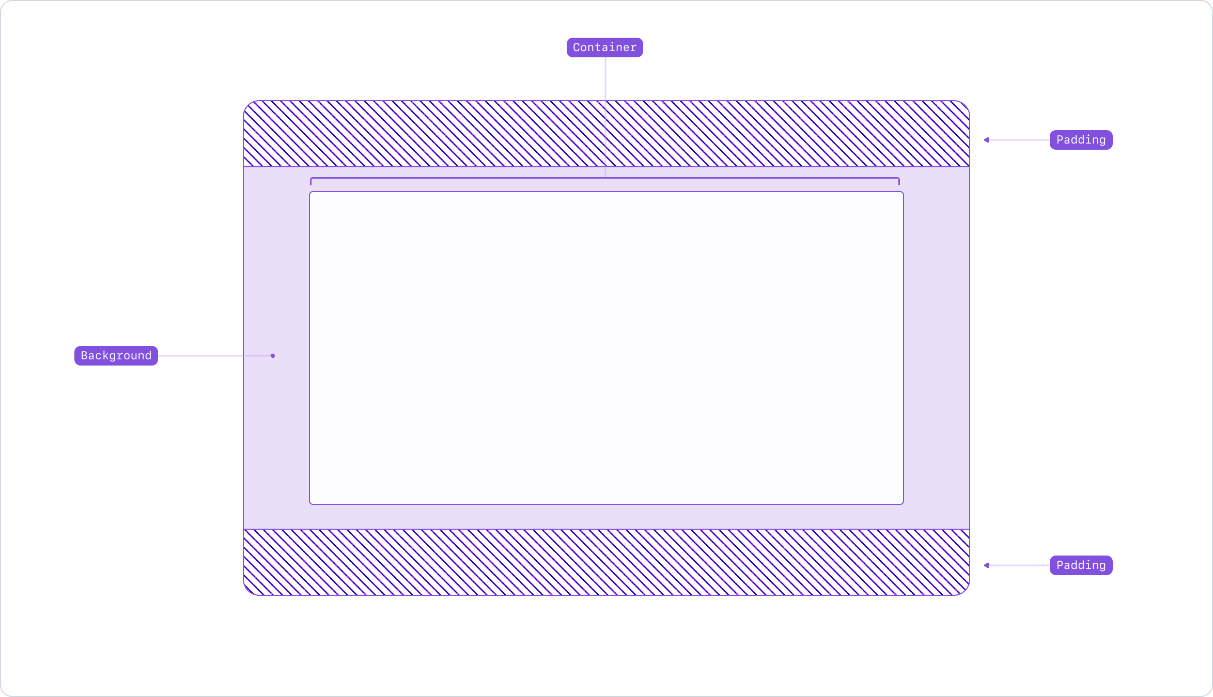1213x697 pixels.
Task: Expand the Container properties panel
Action: [605, 46]
